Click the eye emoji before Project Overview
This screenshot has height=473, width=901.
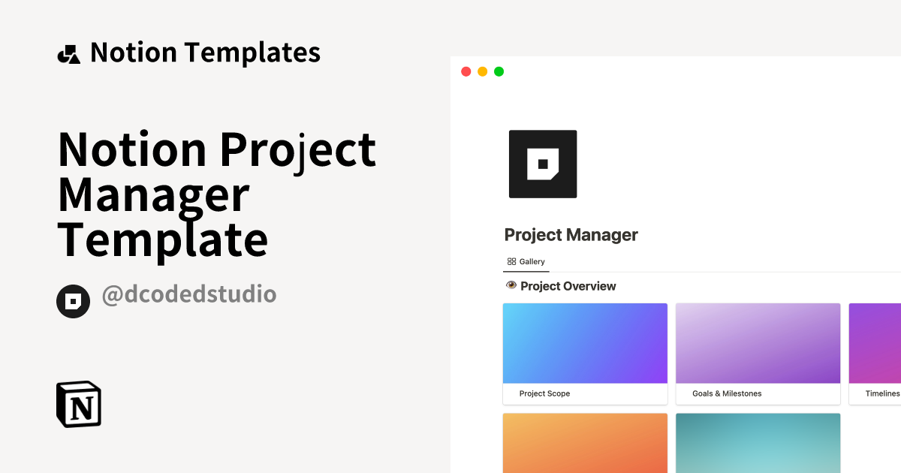511,285
